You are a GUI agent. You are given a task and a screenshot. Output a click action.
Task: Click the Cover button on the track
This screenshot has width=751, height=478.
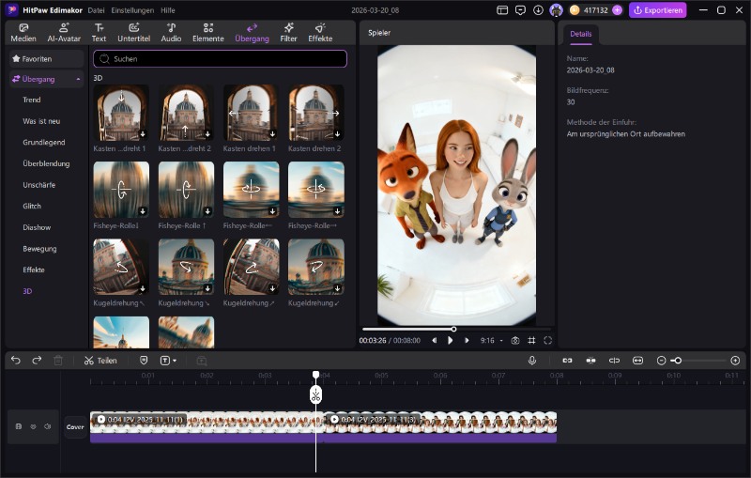click(75, 426)
